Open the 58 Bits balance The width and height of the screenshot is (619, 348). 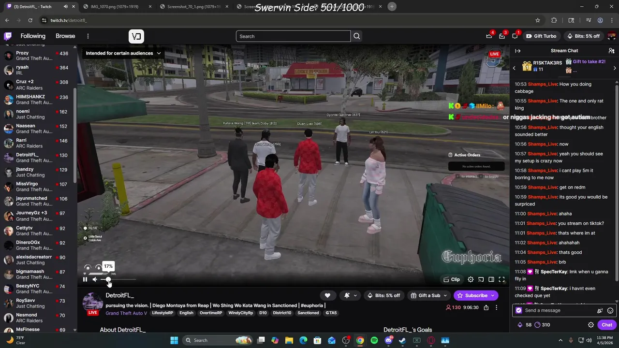click(x=525, y=325)
